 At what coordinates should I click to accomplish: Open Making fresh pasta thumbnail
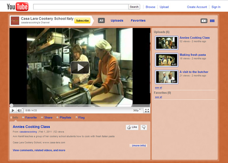167,60
